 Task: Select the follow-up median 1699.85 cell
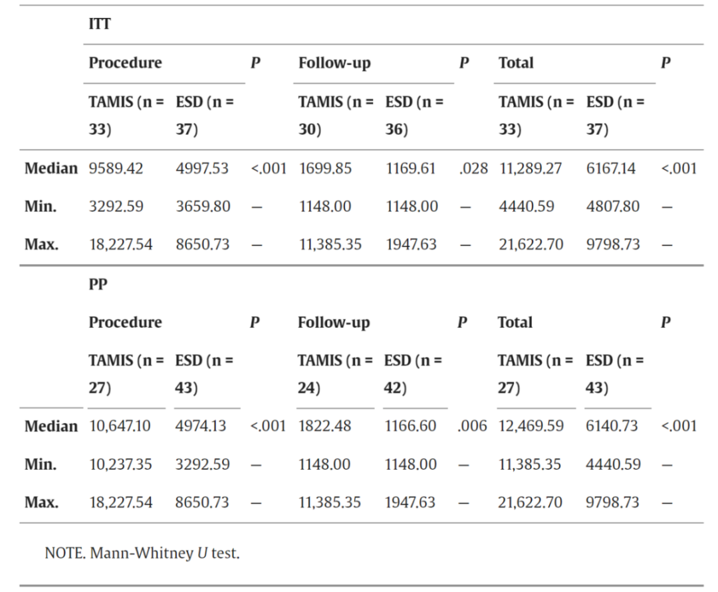point(326,169)
